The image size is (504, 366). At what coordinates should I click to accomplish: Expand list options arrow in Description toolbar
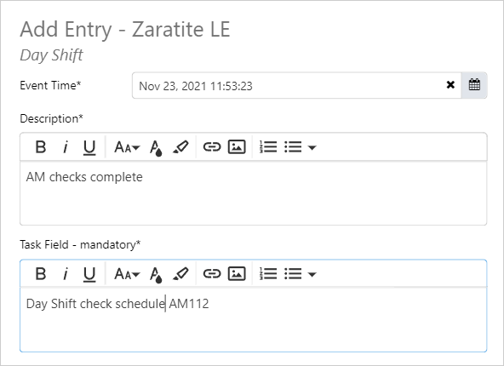(x=312, y=147)
